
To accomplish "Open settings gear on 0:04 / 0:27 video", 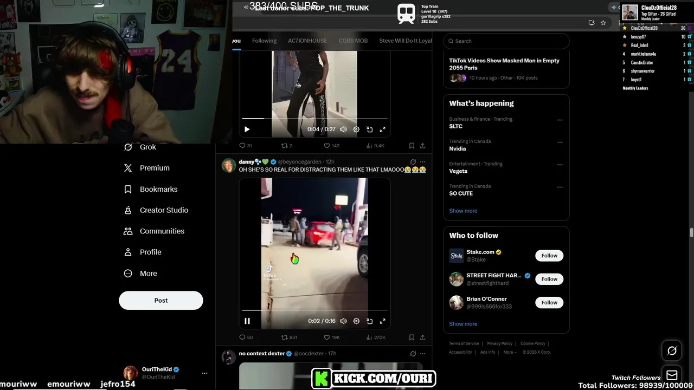I will (356, 129).
